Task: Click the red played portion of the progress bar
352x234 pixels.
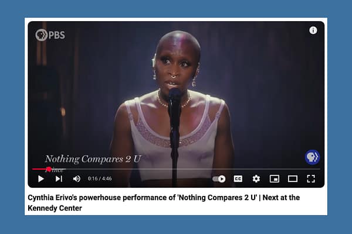Action: tap(39, 169)
